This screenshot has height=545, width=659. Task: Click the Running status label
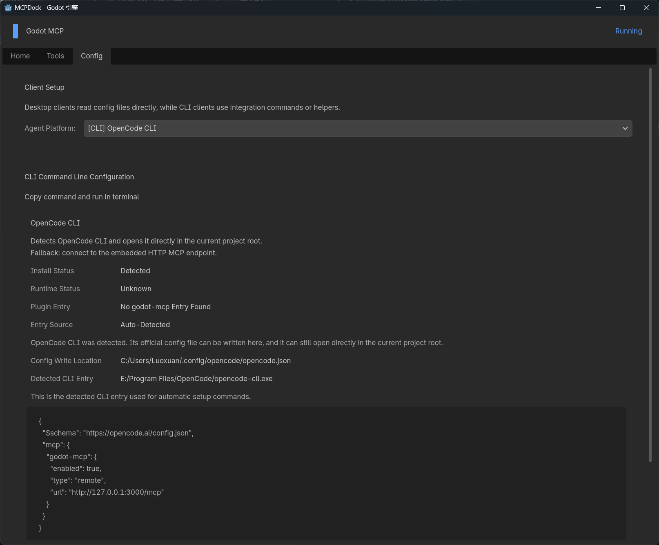(x=628, y=31)
